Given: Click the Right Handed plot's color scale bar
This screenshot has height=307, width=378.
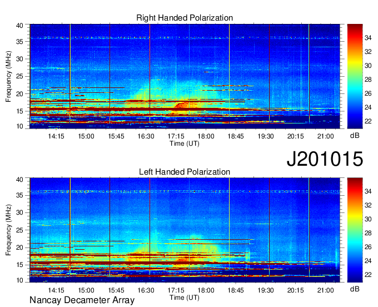Looking at the screenshot, I should point(355,76).
